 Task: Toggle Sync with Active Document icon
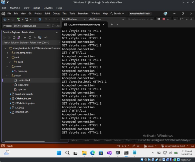tap(25, 37)
